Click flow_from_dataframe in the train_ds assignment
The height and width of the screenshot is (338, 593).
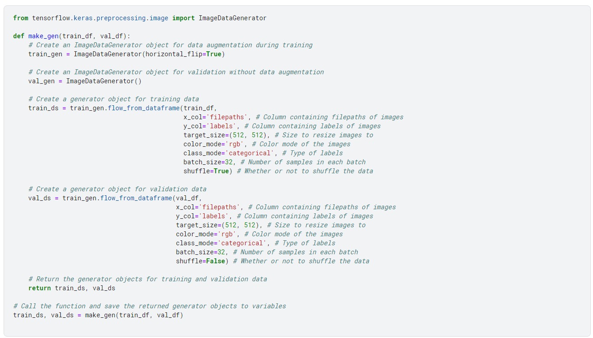144,108
